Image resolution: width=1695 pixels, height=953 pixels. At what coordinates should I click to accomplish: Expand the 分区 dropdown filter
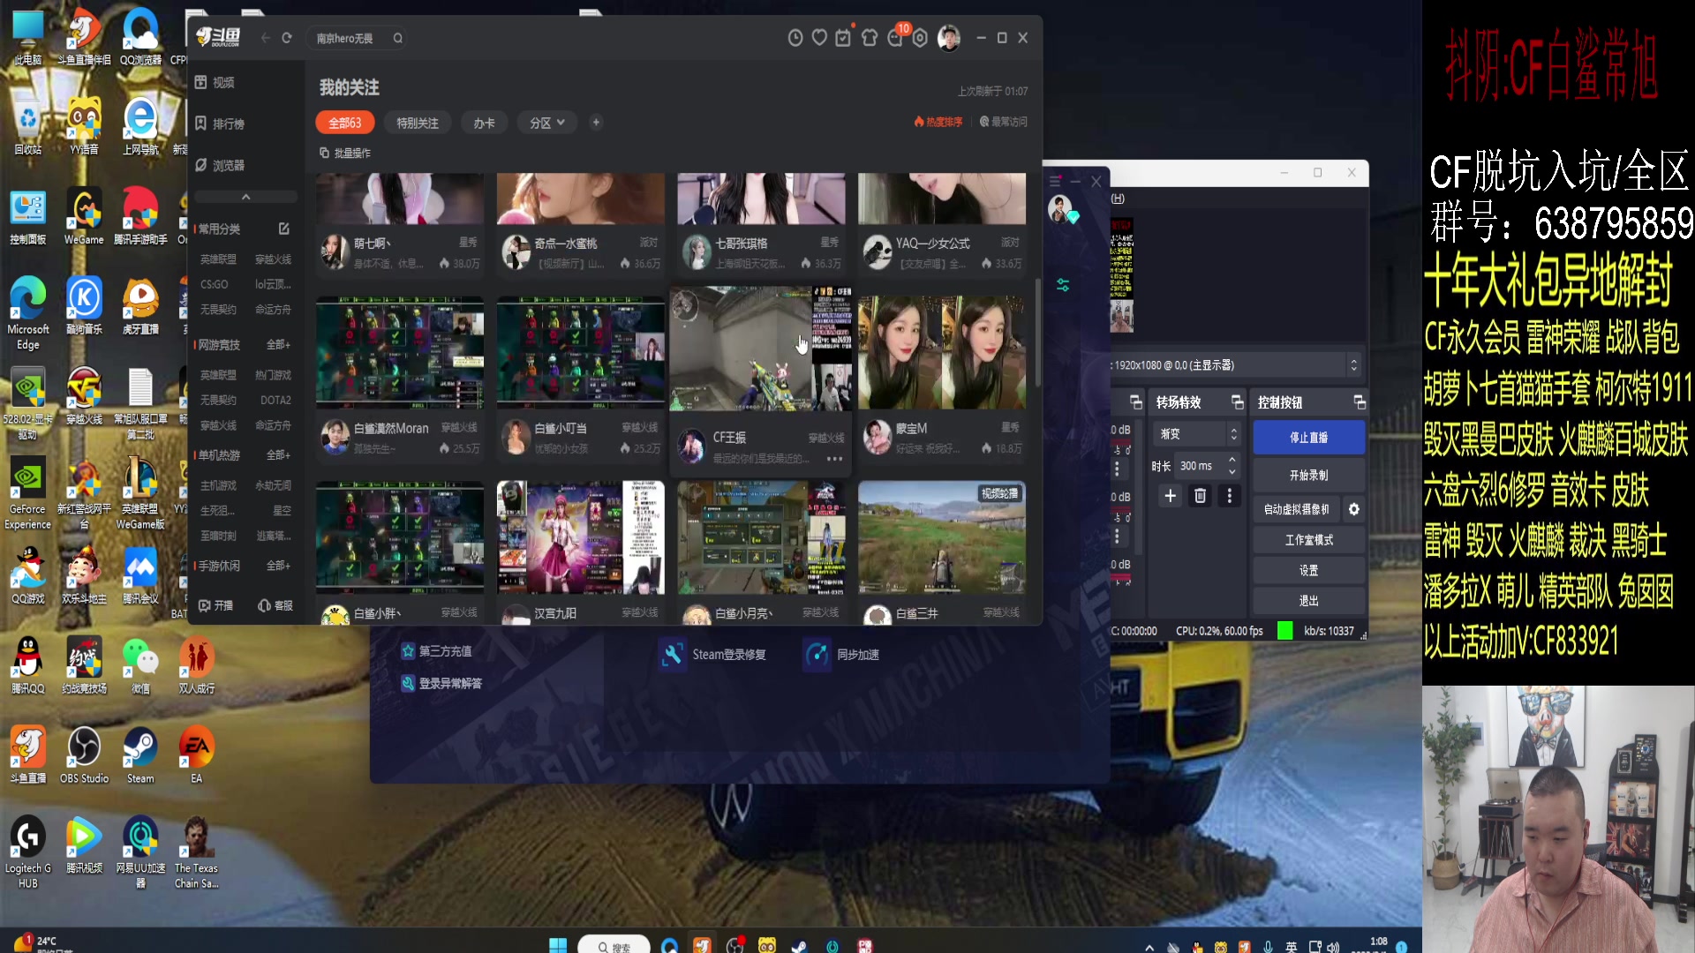[x=546, y=123]
